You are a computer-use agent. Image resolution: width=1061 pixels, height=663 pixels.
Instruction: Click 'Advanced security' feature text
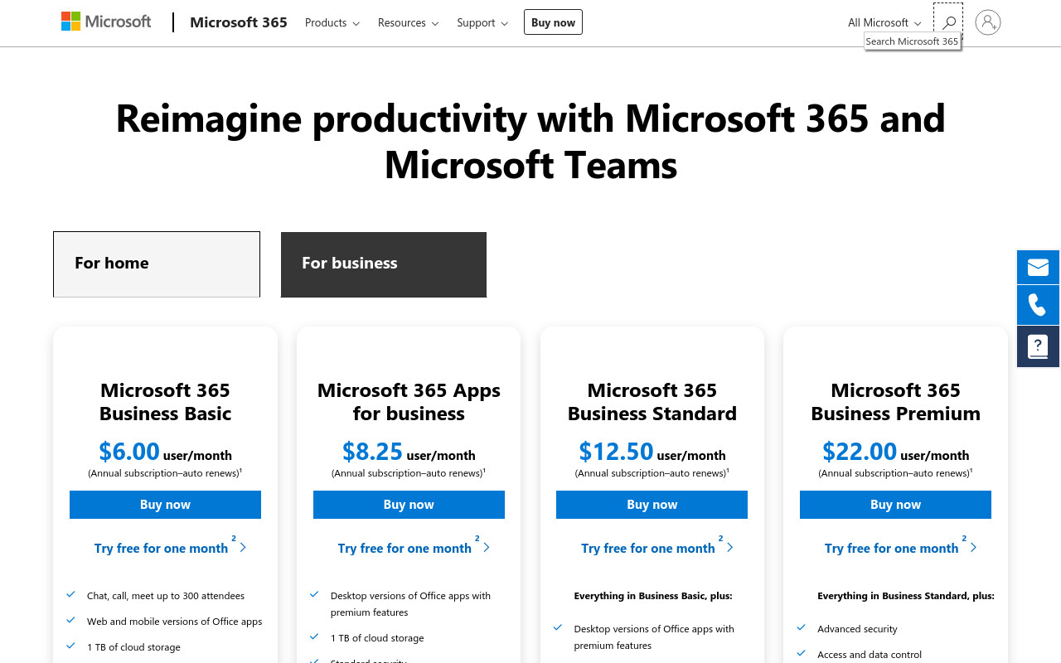857,629
